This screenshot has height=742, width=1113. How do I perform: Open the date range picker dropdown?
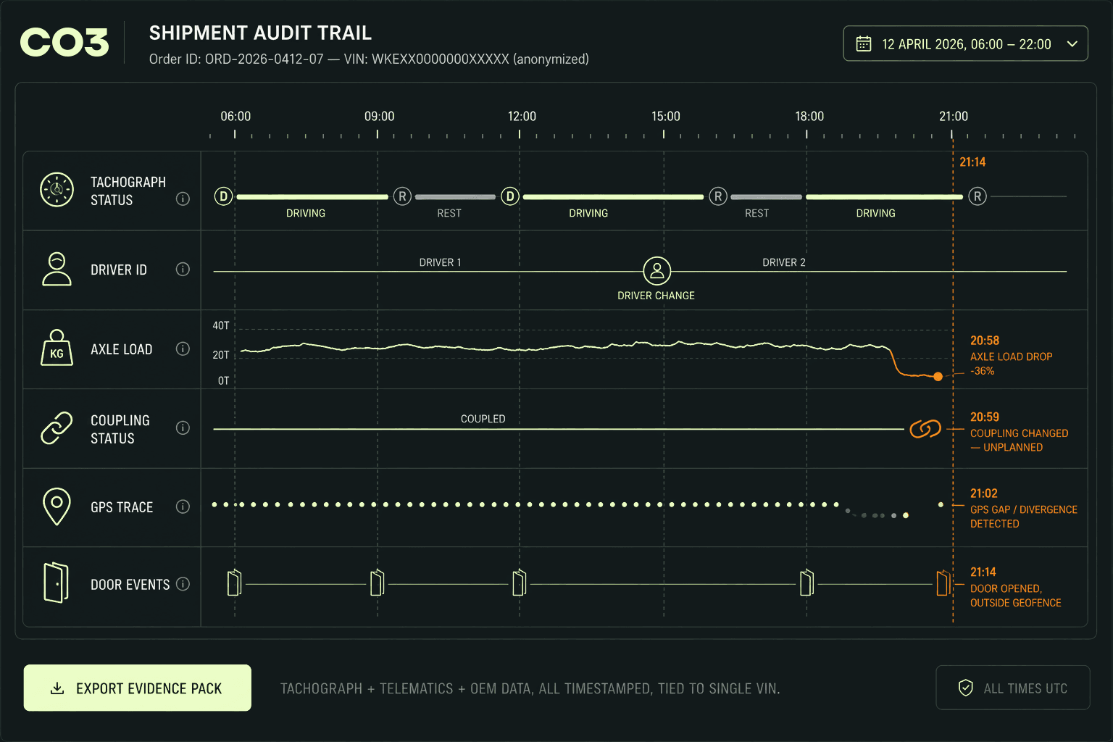click(1072, 43)
